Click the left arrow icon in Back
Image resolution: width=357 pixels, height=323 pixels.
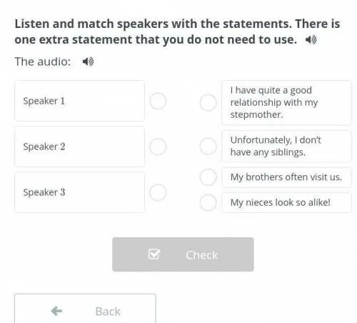[x=56, y=311]
